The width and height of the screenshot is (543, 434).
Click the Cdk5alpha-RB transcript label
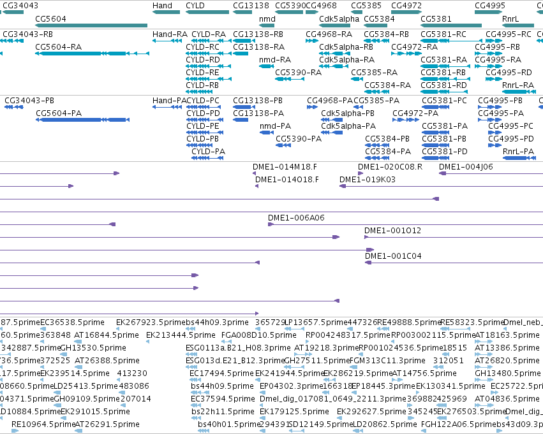pos(346,47)
